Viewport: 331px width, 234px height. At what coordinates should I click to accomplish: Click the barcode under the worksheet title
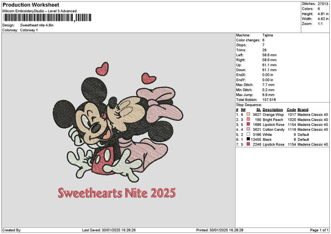[x=47, y=18]
